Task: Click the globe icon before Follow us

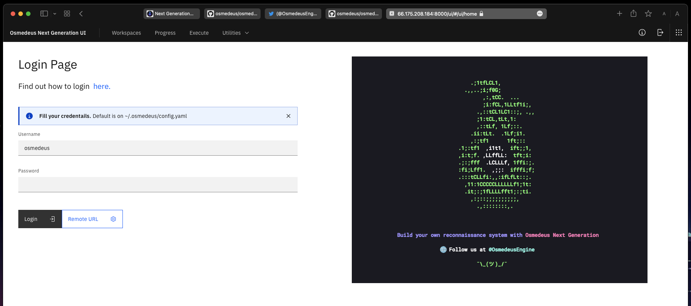Action: (x=443, y=250)
